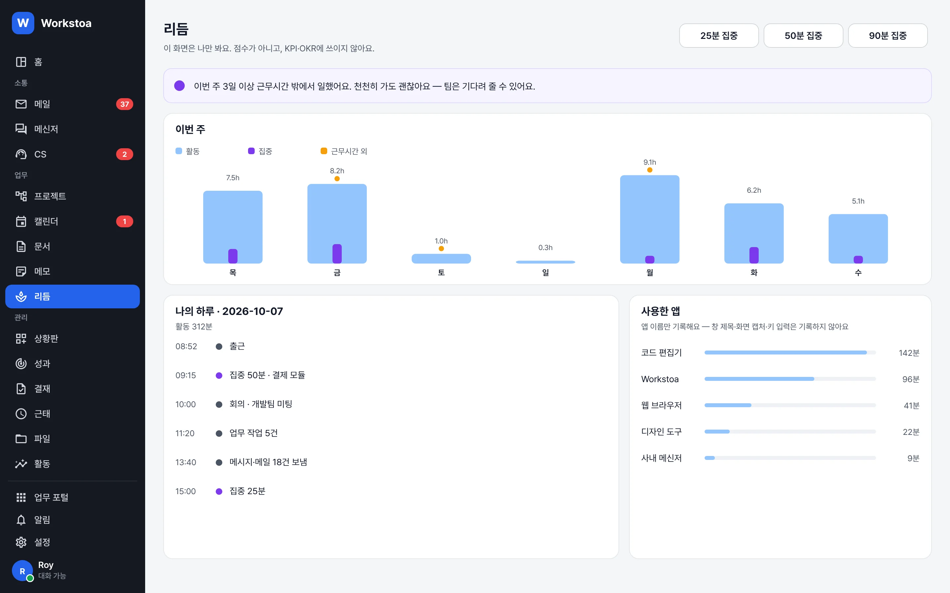Start a 90분 집중 session
The image size is (950, 593).
click(888, 36)
